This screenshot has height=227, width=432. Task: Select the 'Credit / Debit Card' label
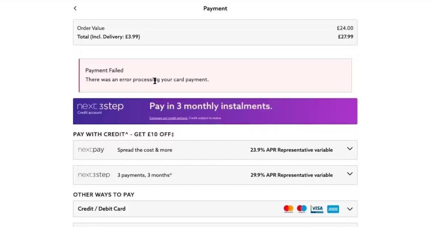tap(102, 209)
